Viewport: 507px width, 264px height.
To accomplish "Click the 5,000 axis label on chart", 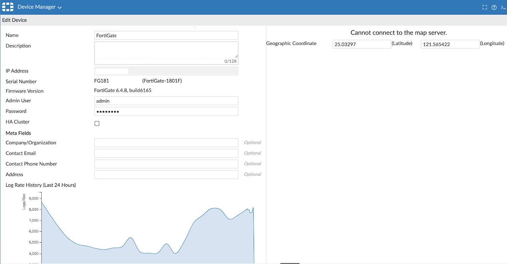I will [x=33, y=243].
